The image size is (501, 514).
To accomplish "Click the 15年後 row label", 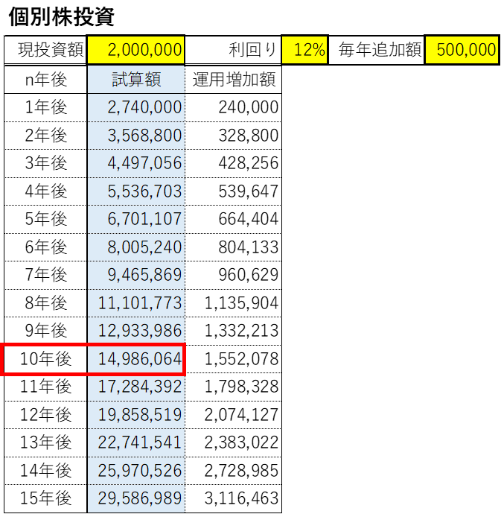I will [45, 498].
